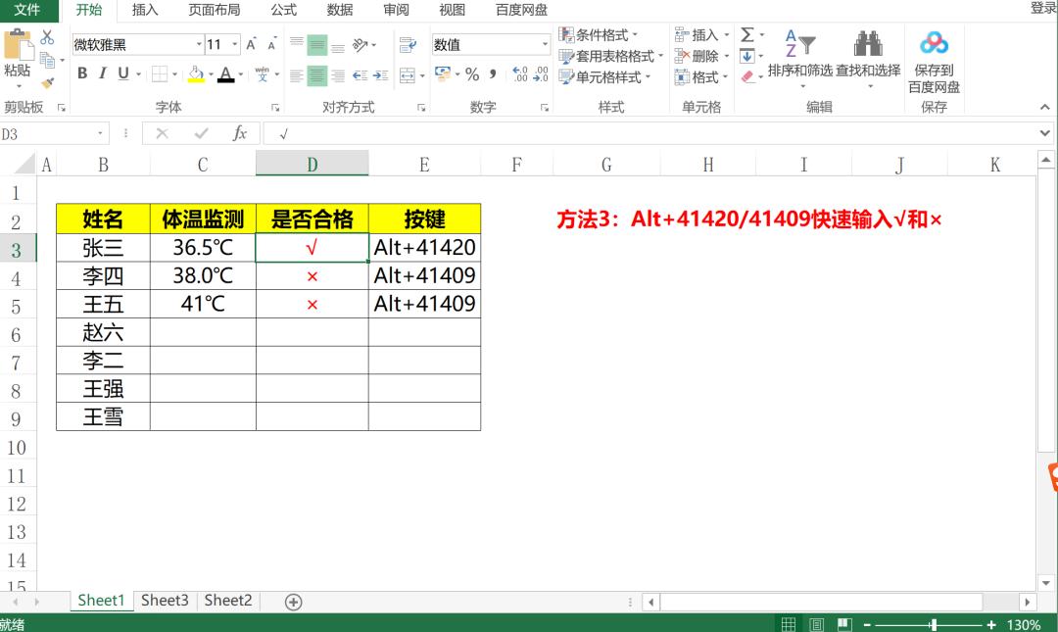This screenshot has height=632, width=1058.
Task: Open the 数值 number format dropdown
Action: click(546, 43)
